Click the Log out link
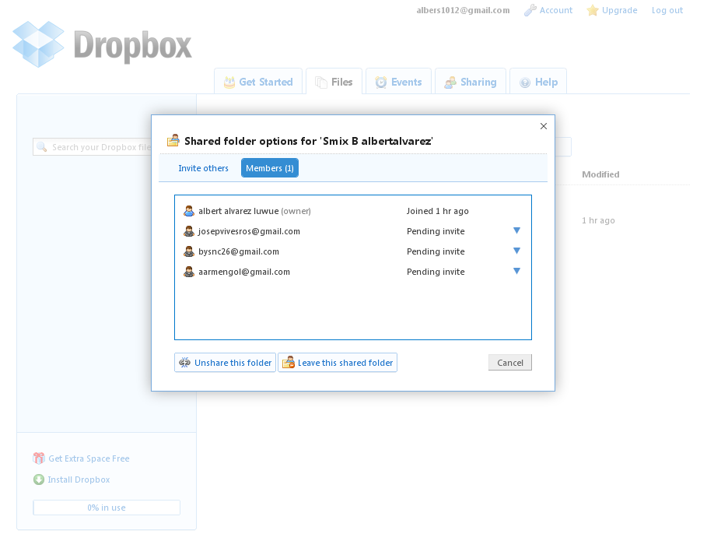This screenshot has width=714, height=534. point(667,10)
